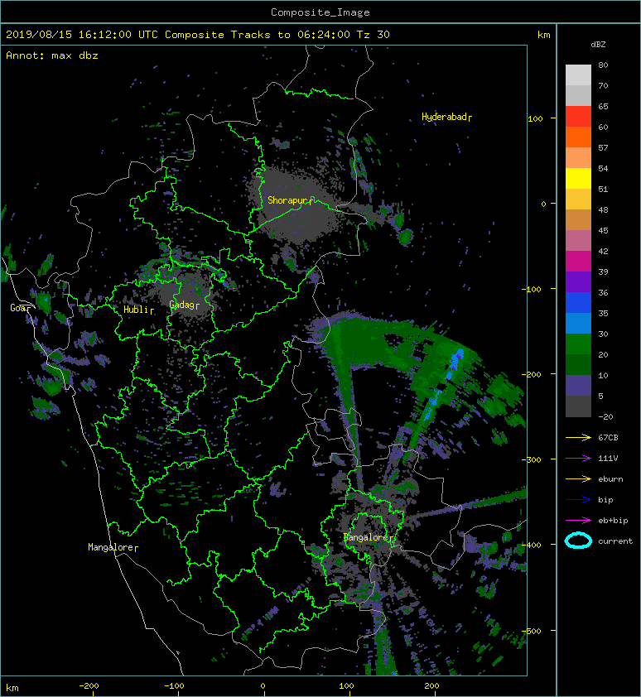This screenshot has height=697, width=641.
Task: Click the amber 51 dBZ color swatch
Action: tap(578, 199)
